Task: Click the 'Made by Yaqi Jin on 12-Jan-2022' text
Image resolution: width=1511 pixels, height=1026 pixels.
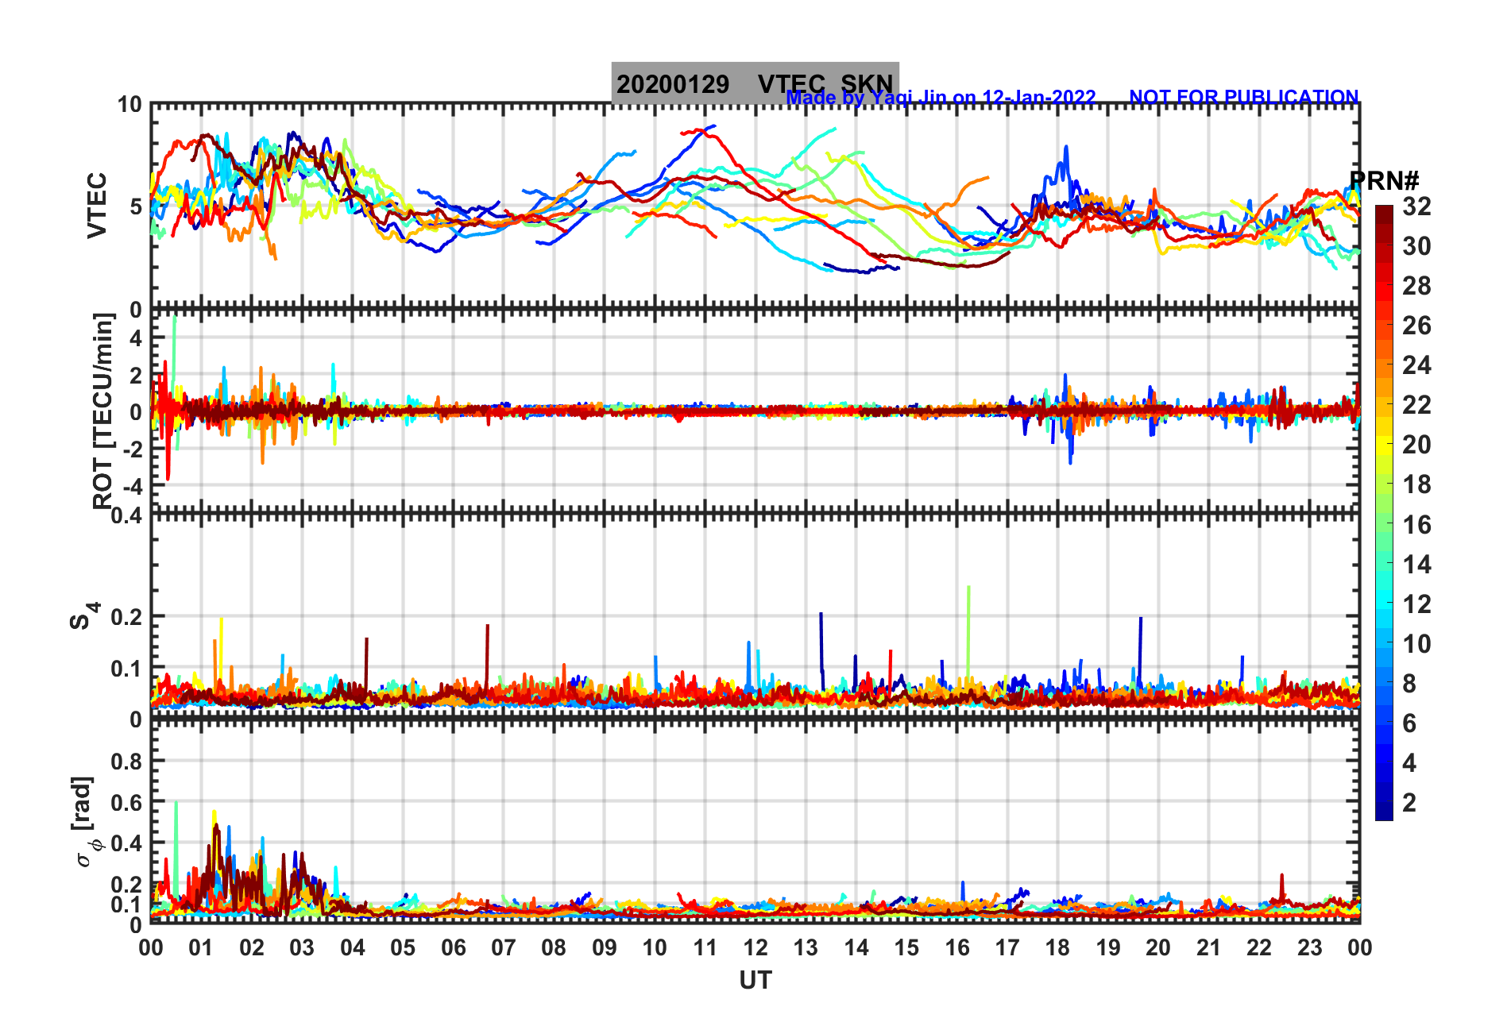Action: click(941, 98)
